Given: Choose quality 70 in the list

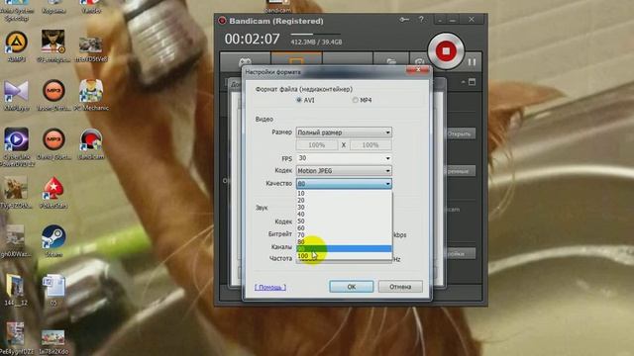Looking at the screenshot, I should point(344,234).
